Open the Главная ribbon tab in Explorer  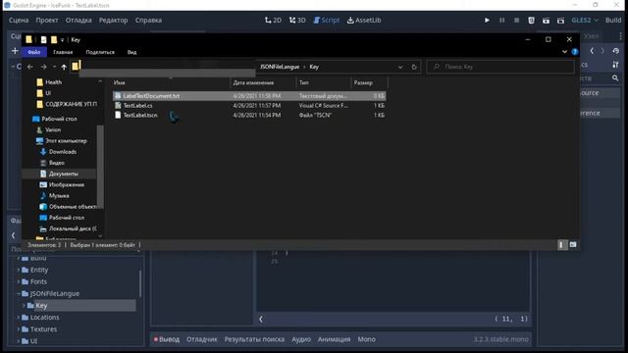pos(63,52)
